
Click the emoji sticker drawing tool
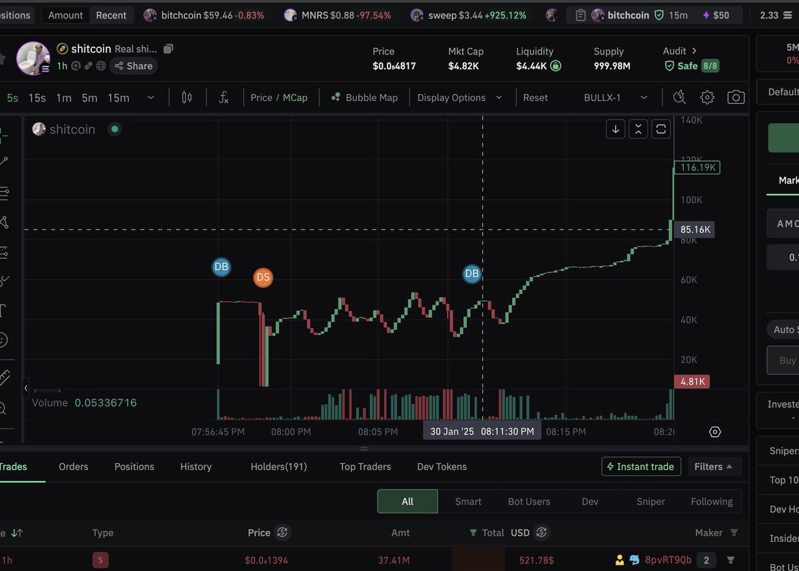pyautogui.click(x=3, y=339)
